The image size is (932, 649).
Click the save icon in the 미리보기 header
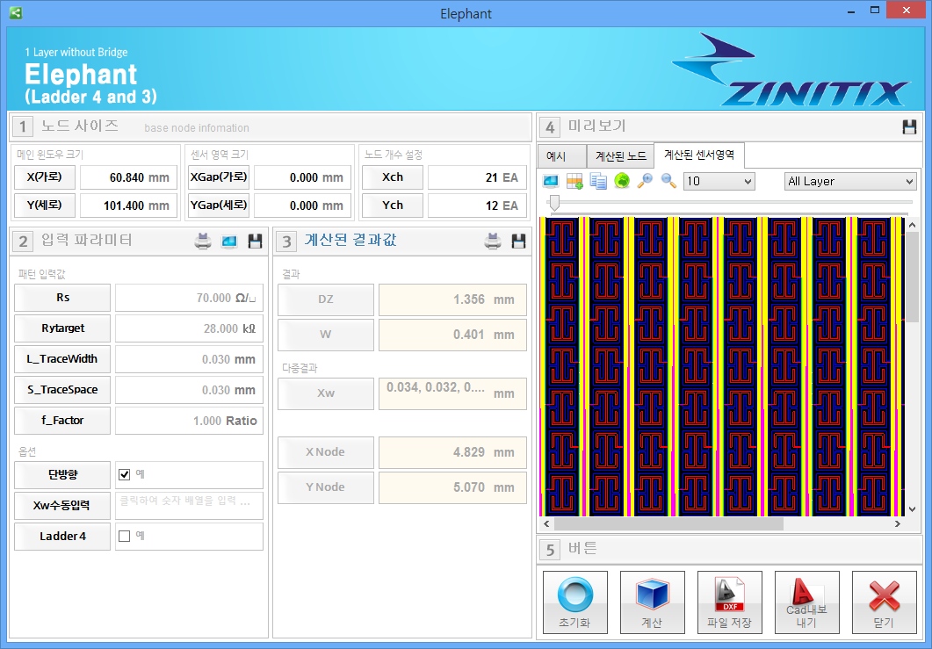[909, 127]
